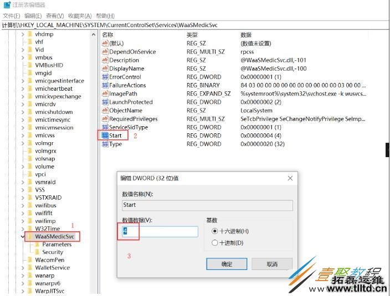Click the folder icon of WalletService key
Image resolution: width=390 pixels, height=296 pixels.
coord(30,268)
